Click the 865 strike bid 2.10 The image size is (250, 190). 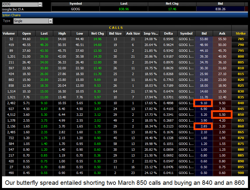[x=204, y=132]
